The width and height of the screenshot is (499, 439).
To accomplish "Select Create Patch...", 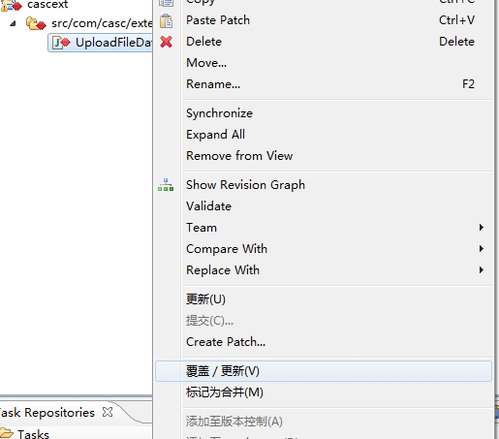I will (324, 342).
